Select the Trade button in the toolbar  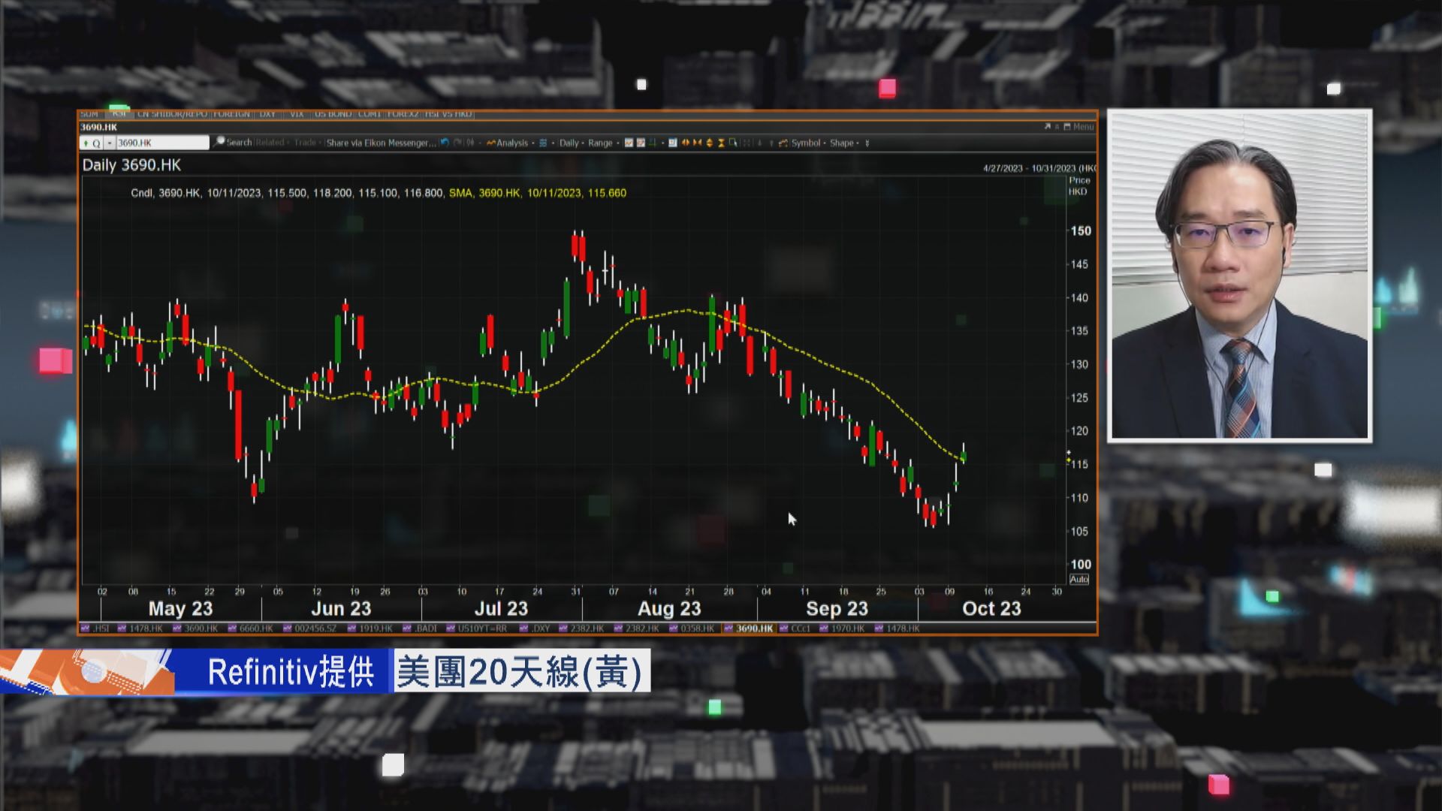(x=304, y=142)
